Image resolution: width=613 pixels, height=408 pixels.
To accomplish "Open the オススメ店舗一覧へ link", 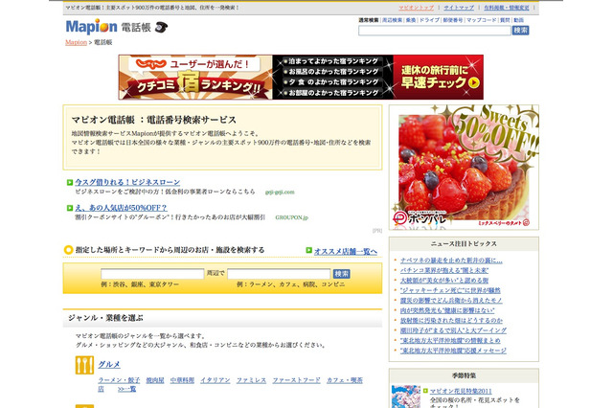I will pyautogui.click(x=346, y=252).
